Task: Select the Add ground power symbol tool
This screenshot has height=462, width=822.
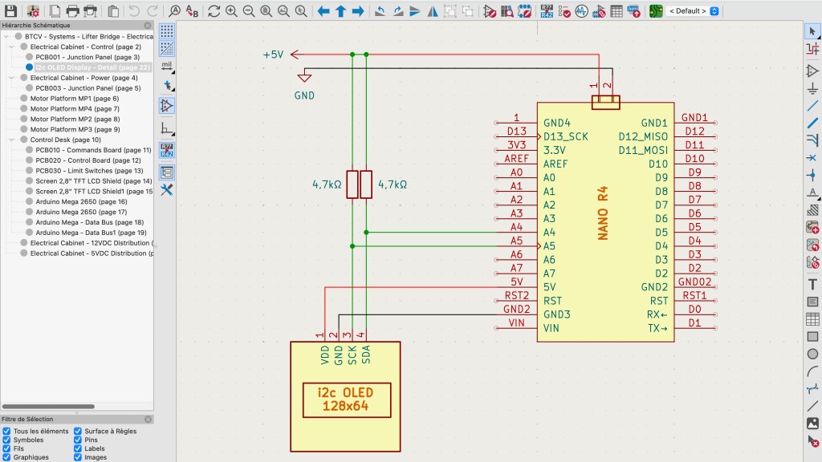Action: click(x=812, y=88)
